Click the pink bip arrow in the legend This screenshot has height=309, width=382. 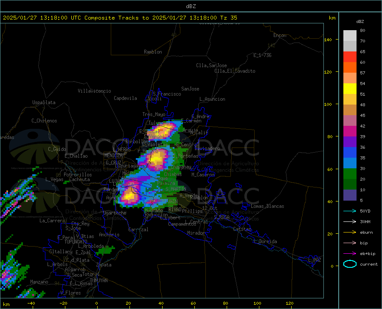350,243
